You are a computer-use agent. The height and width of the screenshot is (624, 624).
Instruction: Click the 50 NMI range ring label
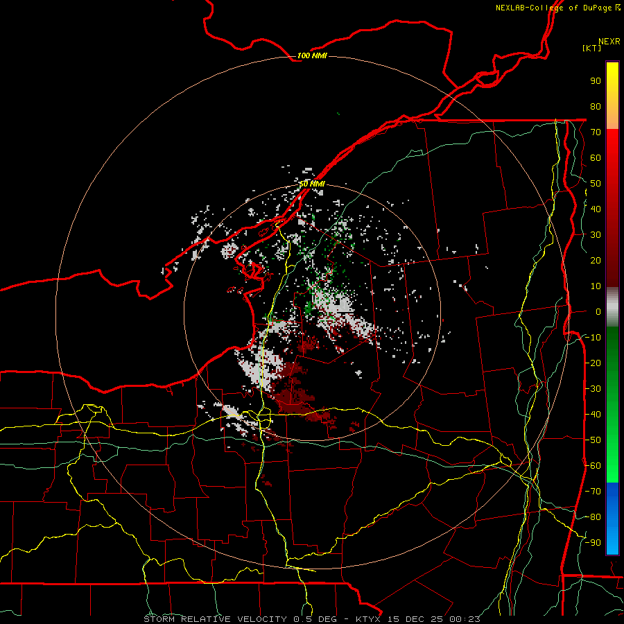(312, 184)
